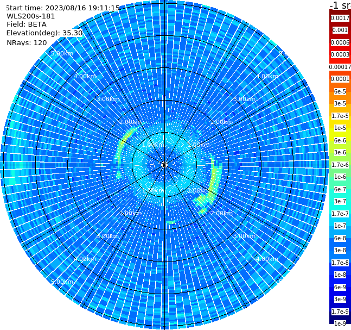351x330 pixels.
Task: Click the '-1 sr' colorbar unit title
Action: (x=340, y=5)
